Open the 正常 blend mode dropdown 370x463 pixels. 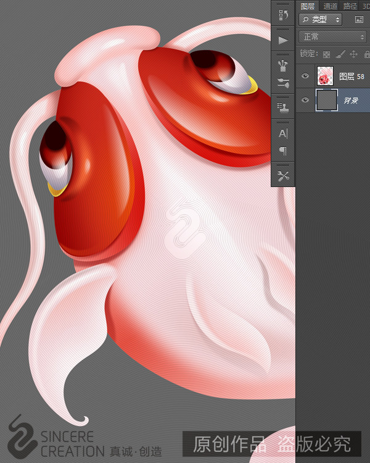(x=332, y=37)
